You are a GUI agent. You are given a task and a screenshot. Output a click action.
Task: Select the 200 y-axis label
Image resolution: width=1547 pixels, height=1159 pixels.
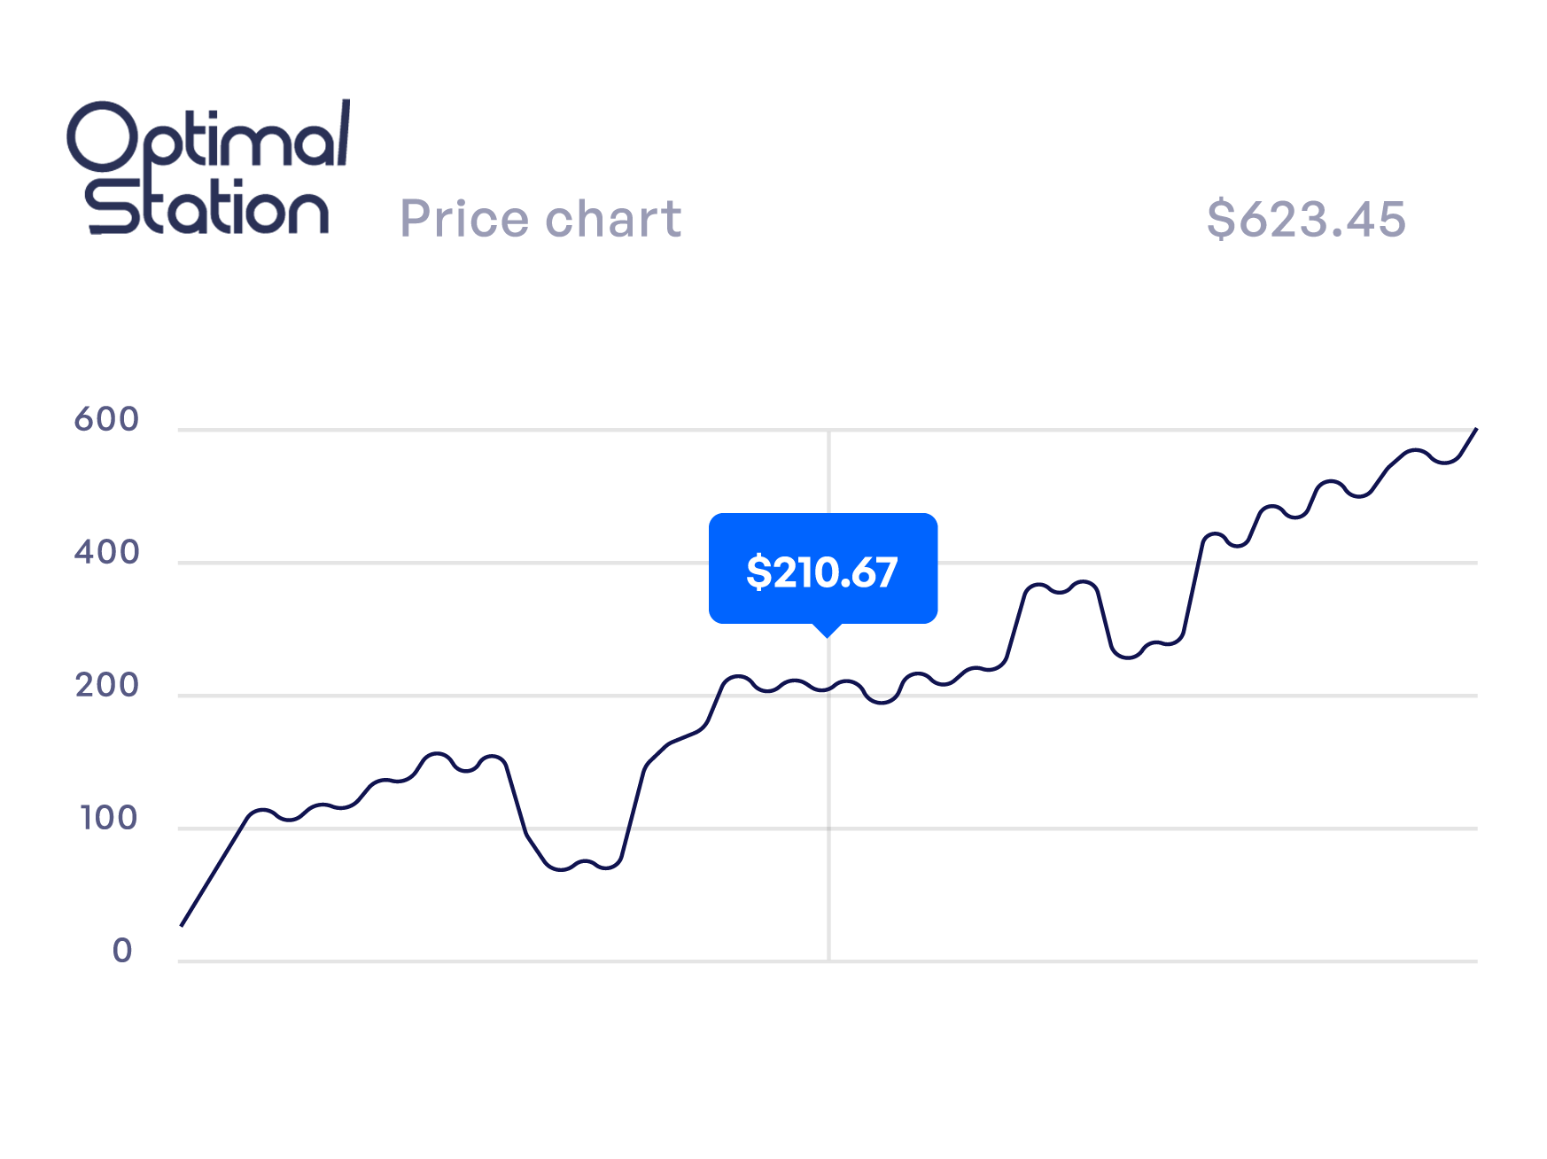[x=106, y=685]
